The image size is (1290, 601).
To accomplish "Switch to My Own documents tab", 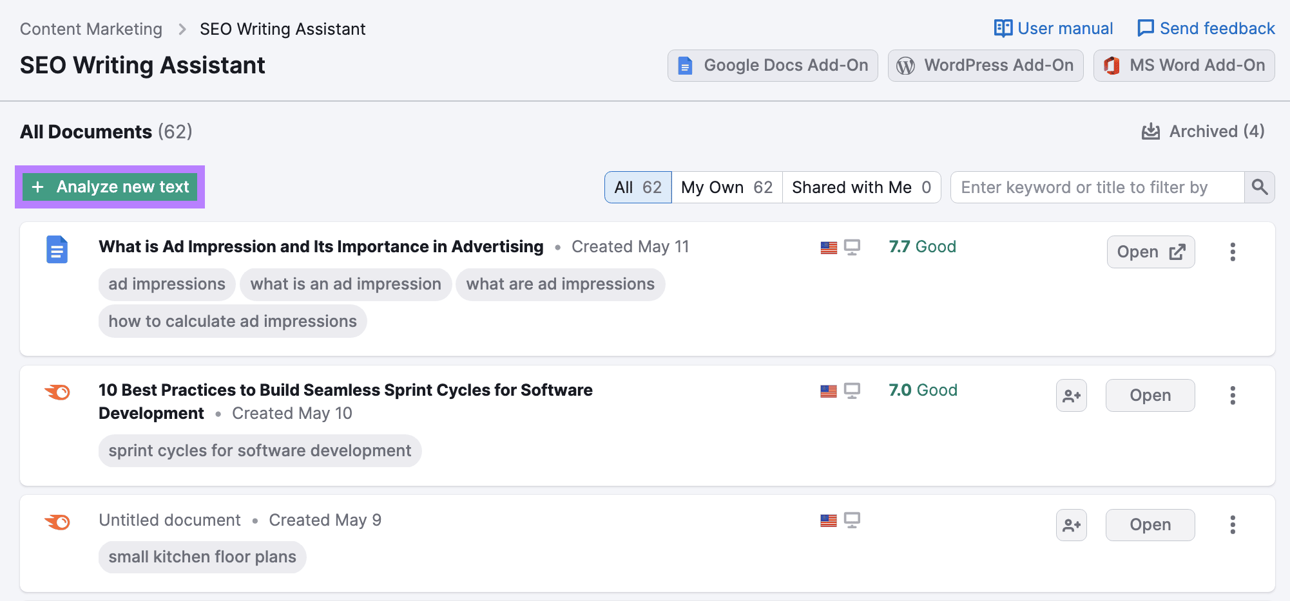I will [x=726, y=187].
